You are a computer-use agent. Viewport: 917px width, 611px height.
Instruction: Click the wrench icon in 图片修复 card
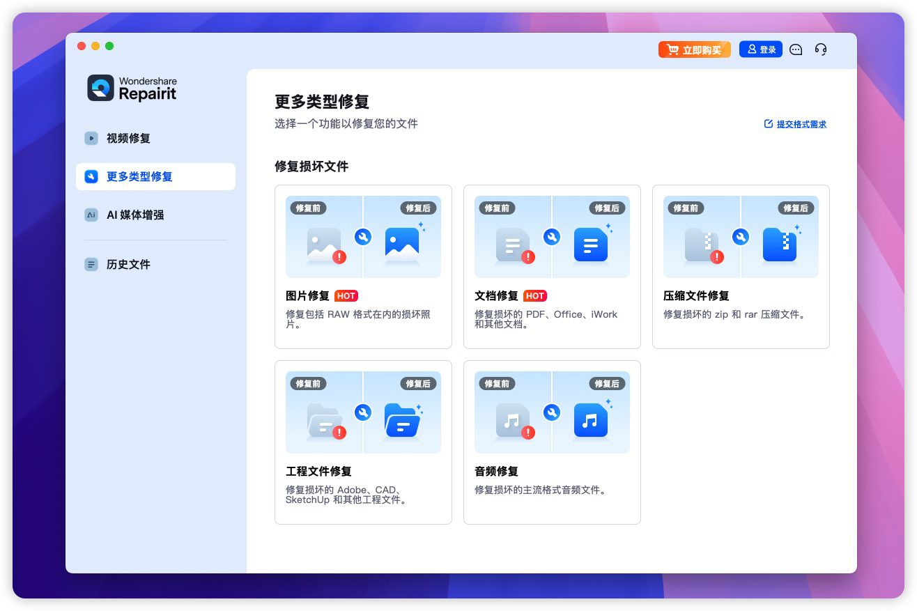click(x=362, y=237)
